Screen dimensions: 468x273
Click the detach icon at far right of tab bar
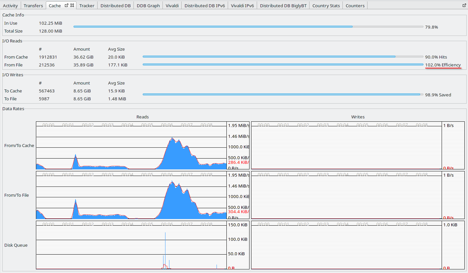(x=464, y=5)
